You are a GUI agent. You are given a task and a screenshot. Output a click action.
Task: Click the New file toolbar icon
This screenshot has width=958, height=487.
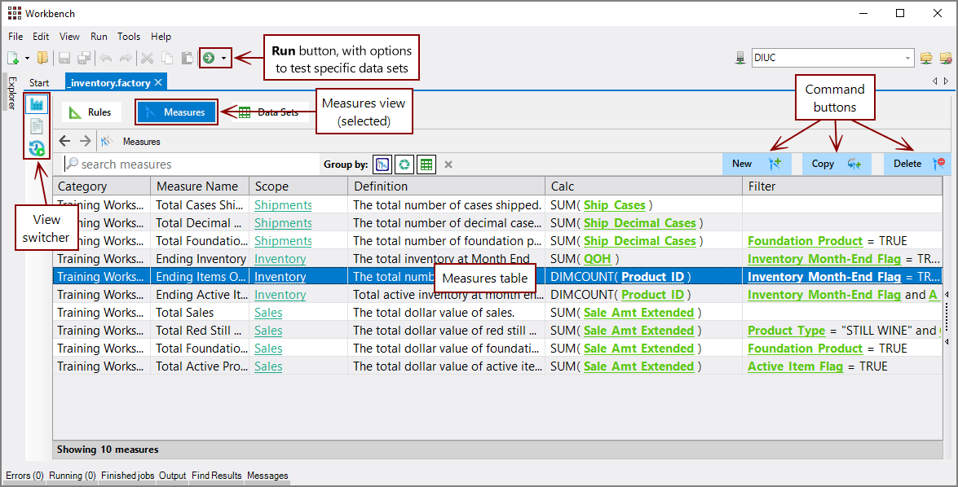click(13, 58)
